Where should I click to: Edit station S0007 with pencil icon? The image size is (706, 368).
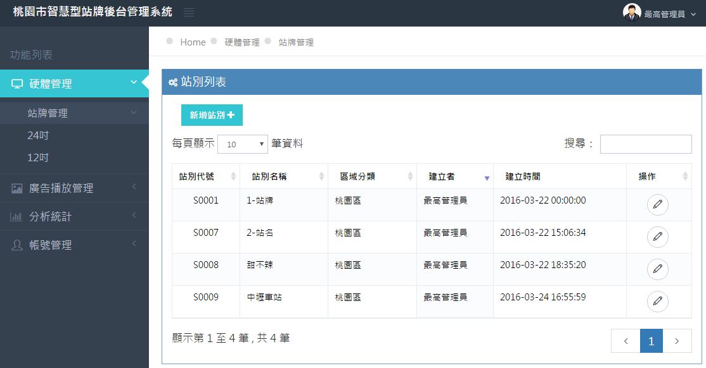click(x=657, y=236)
